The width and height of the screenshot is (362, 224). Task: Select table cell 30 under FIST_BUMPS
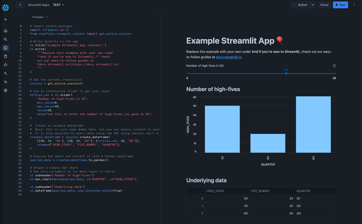pos(272,213)
